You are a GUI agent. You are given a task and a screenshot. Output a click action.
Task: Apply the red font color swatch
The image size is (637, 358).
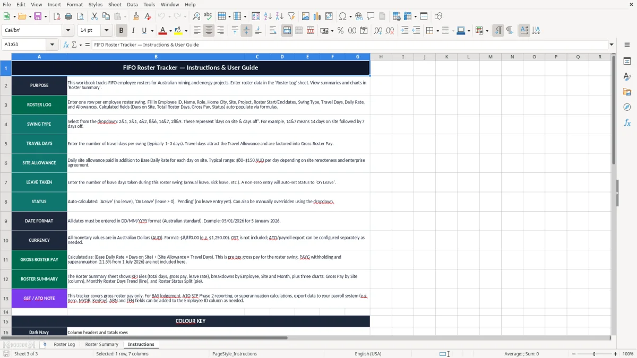[162, 31]
